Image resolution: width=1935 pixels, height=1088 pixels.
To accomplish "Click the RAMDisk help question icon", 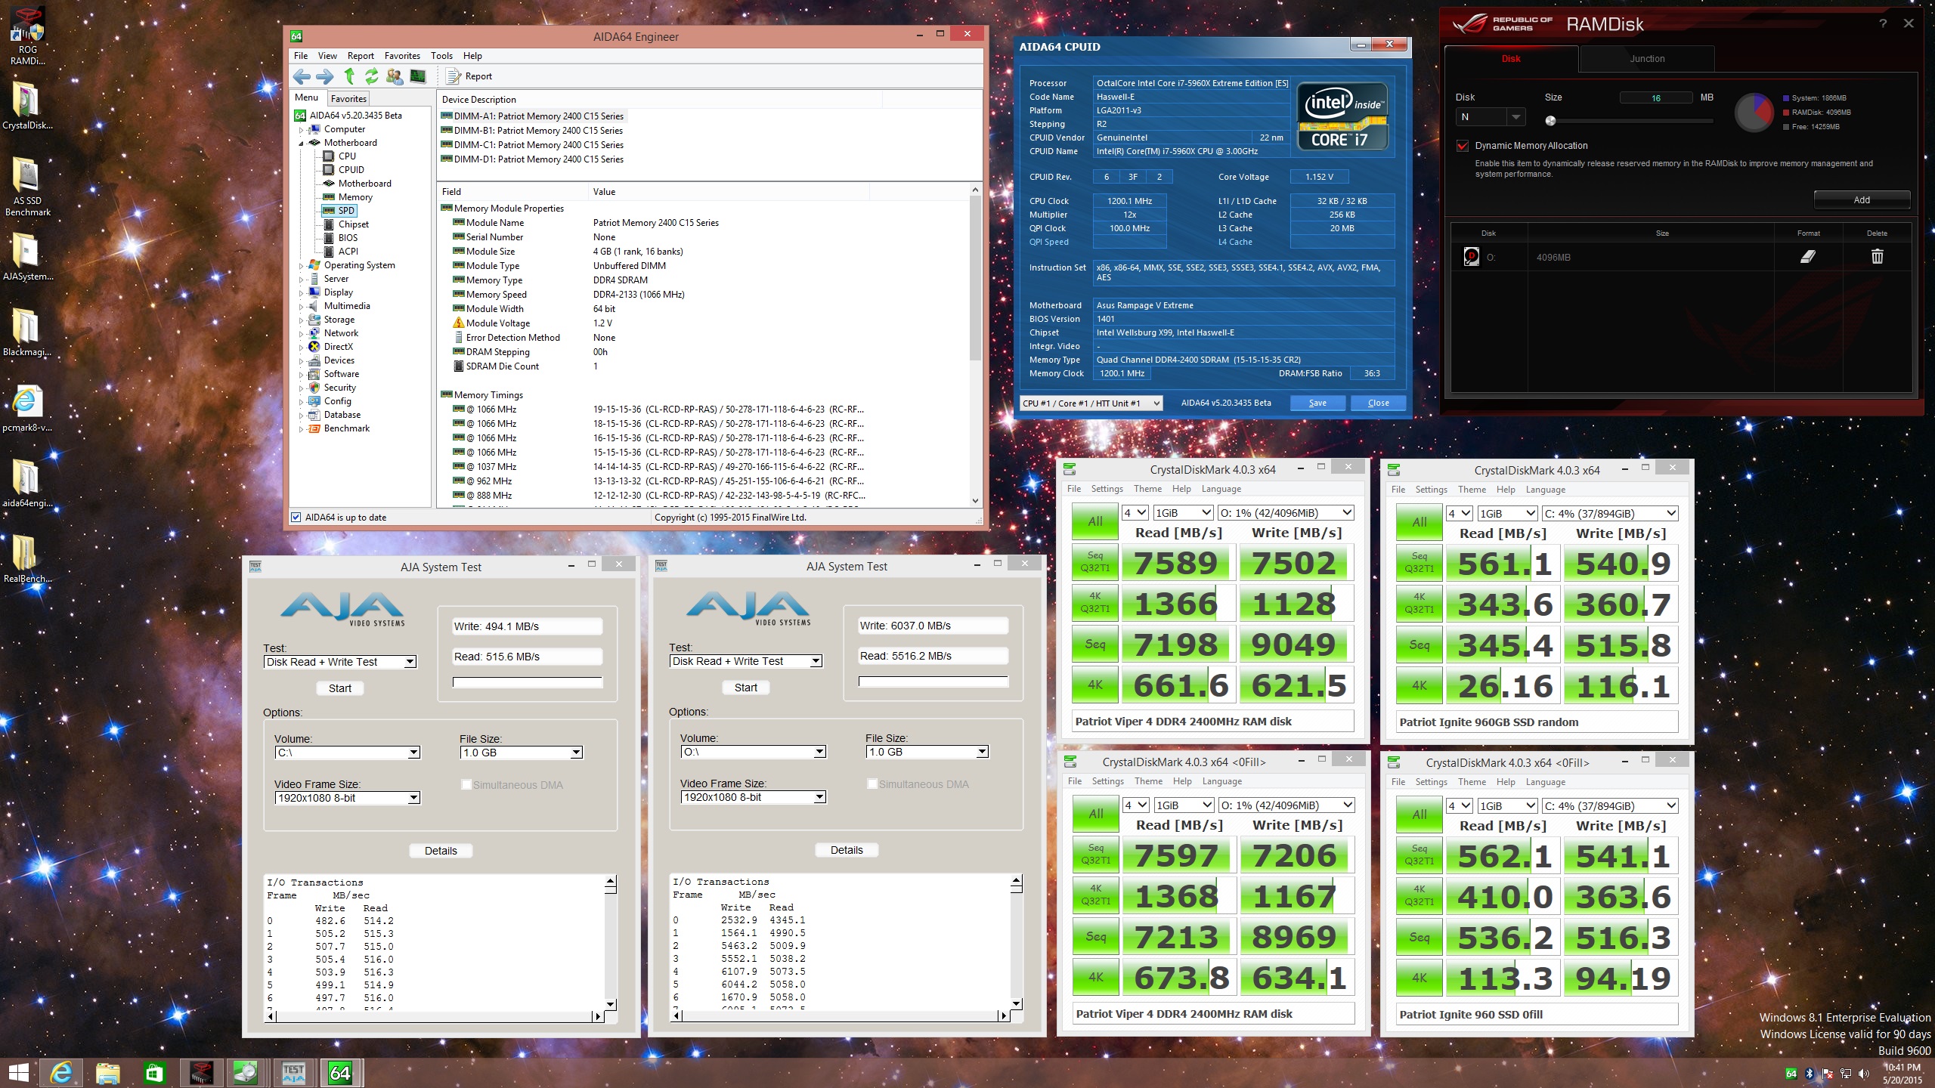I will coord(1883,23).
